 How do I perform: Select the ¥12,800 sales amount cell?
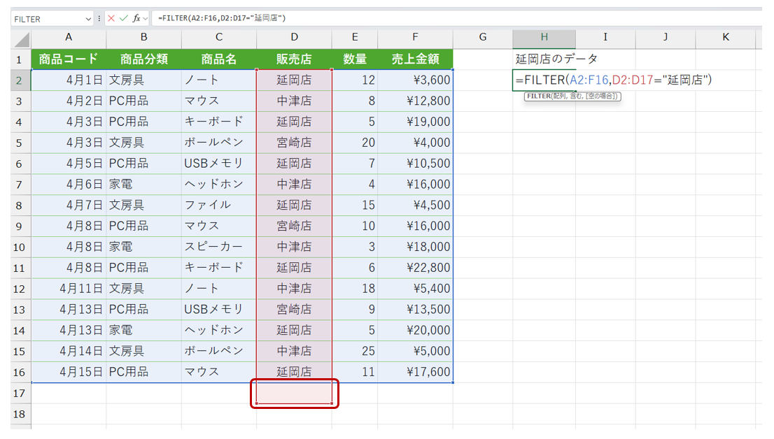coord(415,101)
